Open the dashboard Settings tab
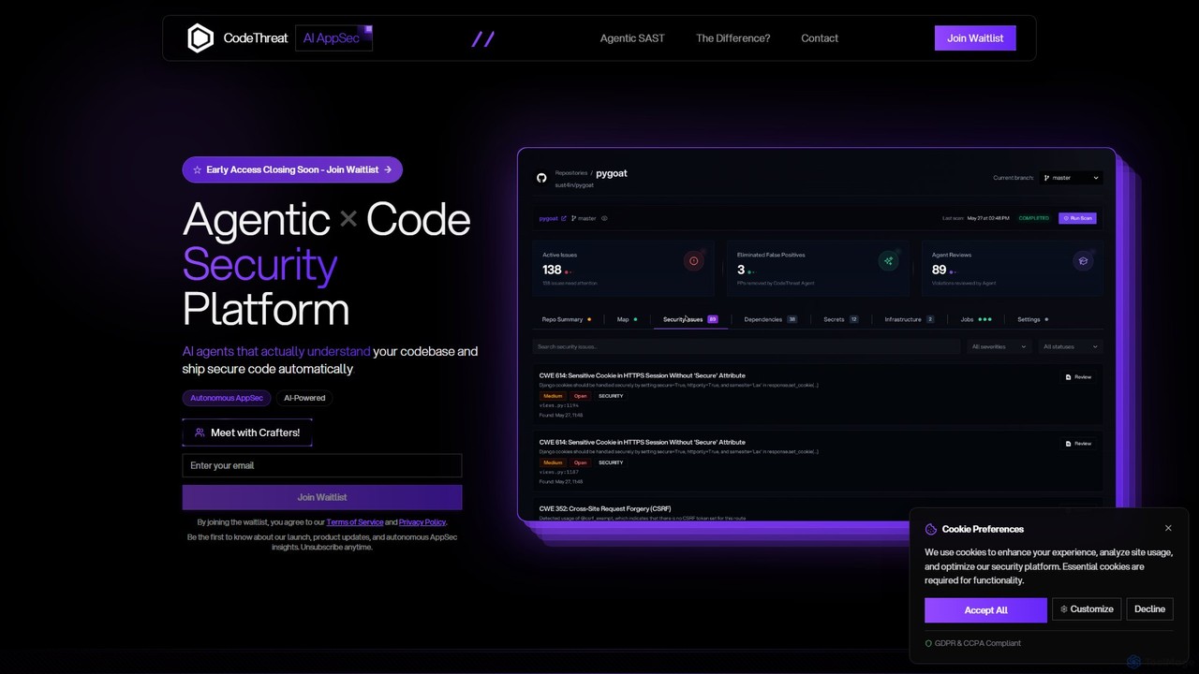Viewport: 1199px width, 674px height. click(1032, 319)
